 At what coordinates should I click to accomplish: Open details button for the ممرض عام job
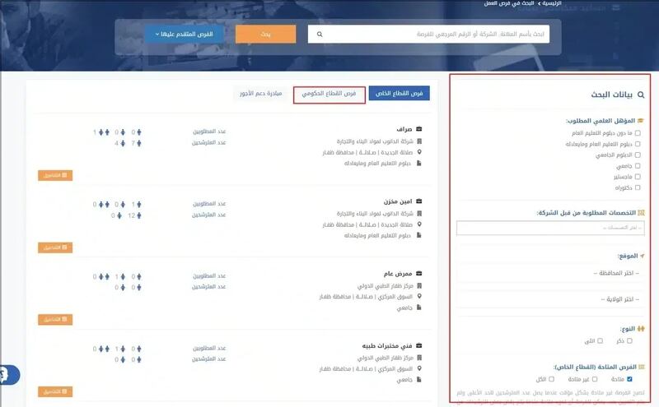coord(55,320)
